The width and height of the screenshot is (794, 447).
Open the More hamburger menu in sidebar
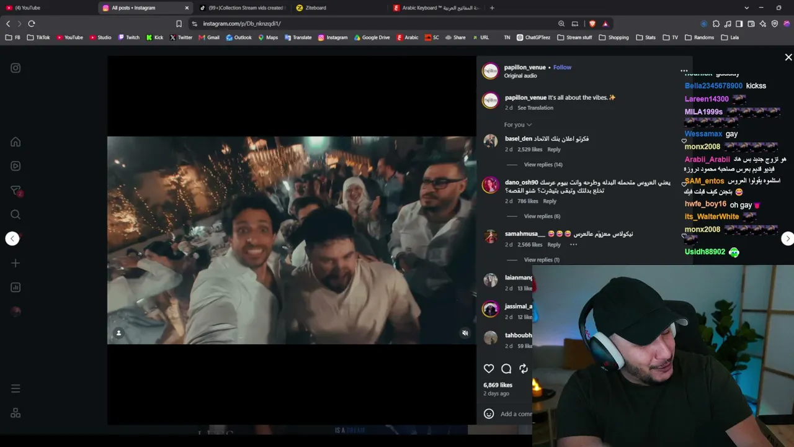tap(16, 389)
